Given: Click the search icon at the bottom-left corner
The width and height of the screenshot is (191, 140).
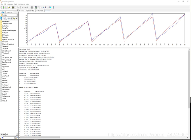Looking at the screenshot, I should pos(1,138).
